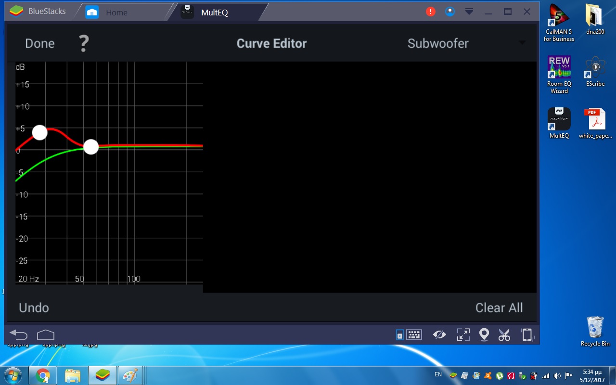The height and width of the screenshot is (385, 616).
Task: Tap Clear All in Curve Editor
Action: tap(499, 308)
